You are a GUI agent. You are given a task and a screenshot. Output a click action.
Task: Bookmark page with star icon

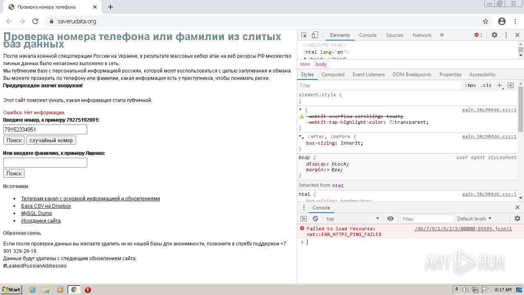(486, 21)
